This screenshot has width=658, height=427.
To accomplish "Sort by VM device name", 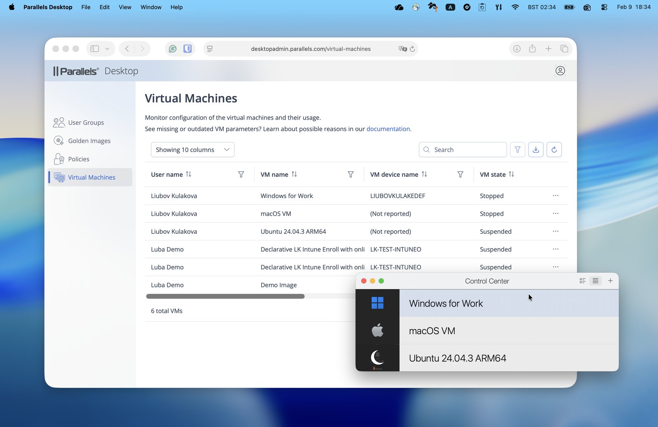I will coord(424,174).
